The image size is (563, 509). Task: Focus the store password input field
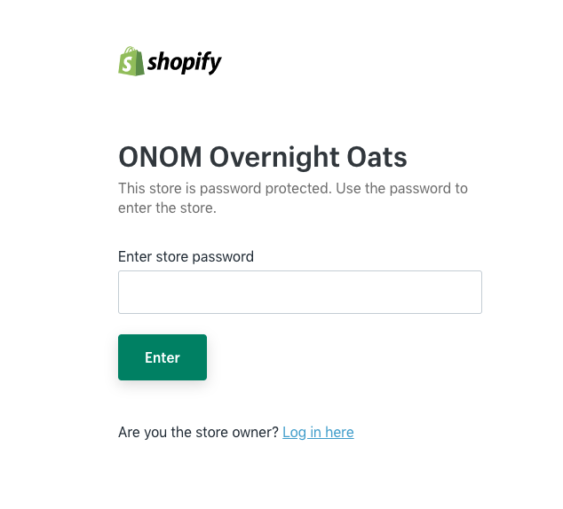(300, 292)
